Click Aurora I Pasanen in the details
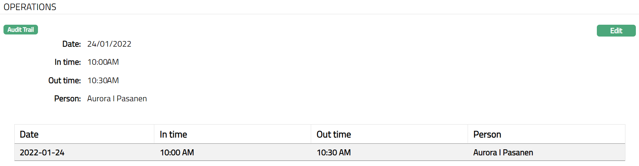The image size is (639, 166). (x=117, y=98)
